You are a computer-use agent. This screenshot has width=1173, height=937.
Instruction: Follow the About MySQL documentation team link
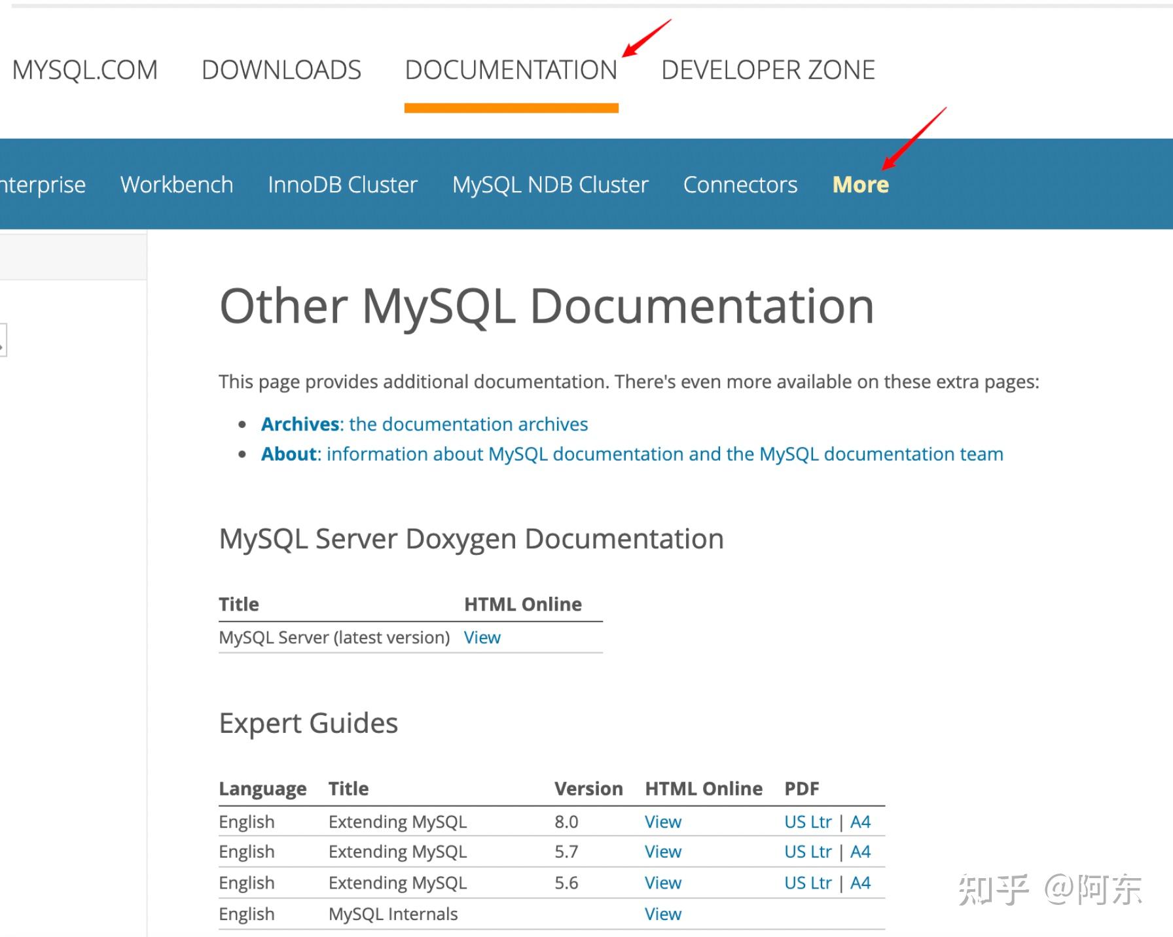pyautogui.click(x=632, y=454)
